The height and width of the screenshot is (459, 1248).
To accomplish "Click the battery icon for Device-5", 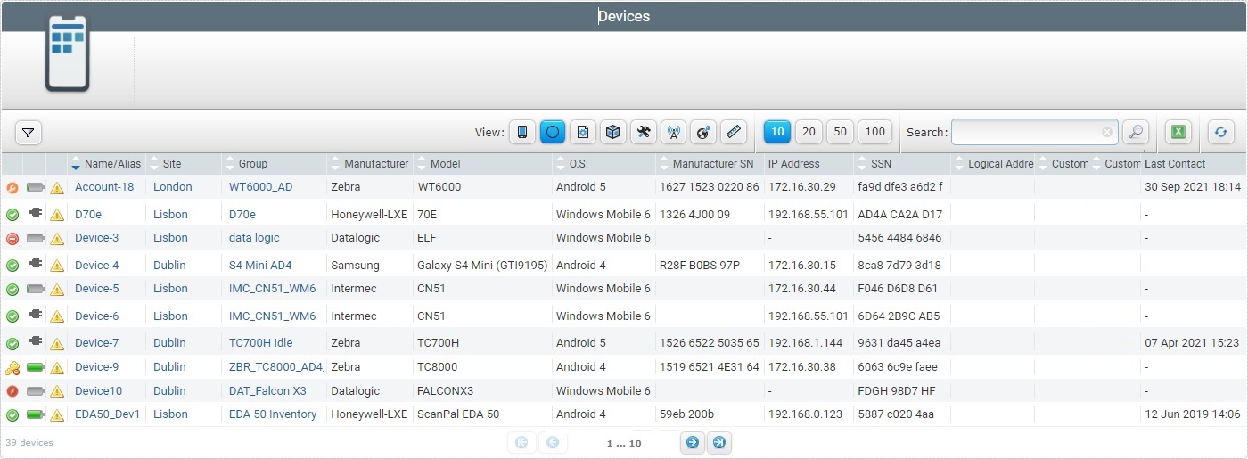I will pyautogui.click(x=36, y=289).
